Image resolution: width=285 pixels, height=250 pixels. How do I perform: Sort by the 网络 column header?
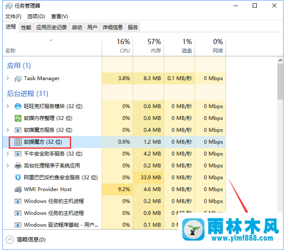210,46
